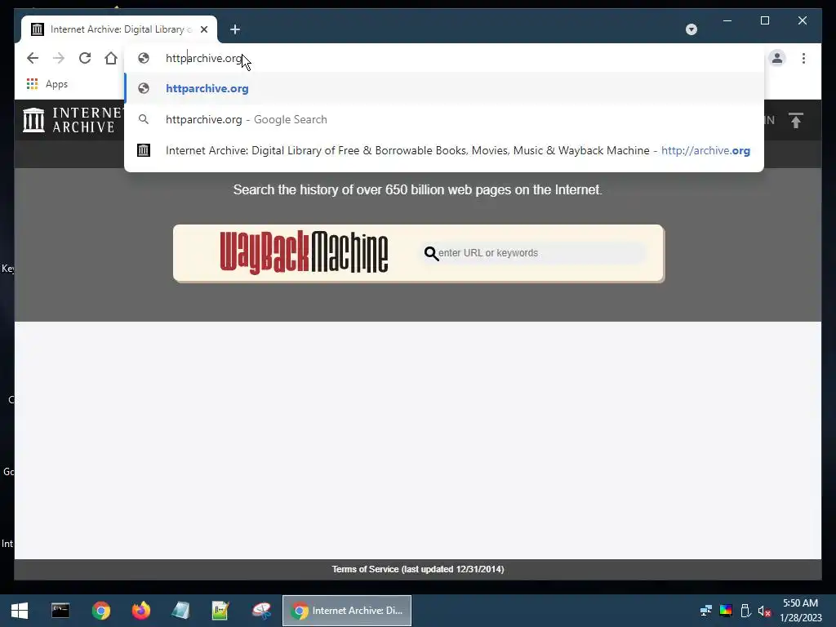Open the green notepad taskbar app icon
Image resolution: width=836 pixels, height=627 pixels.
coord(220,611)
